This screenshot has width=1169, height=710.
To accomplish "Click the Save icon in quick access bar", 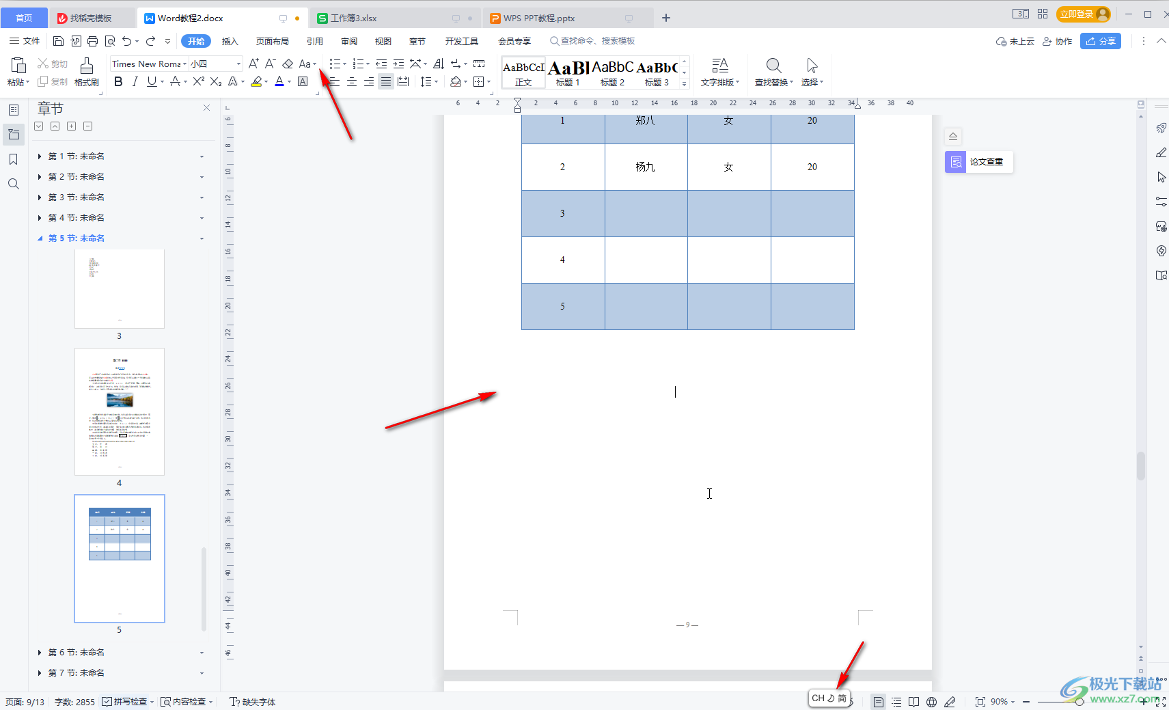I will click(58, 41).
